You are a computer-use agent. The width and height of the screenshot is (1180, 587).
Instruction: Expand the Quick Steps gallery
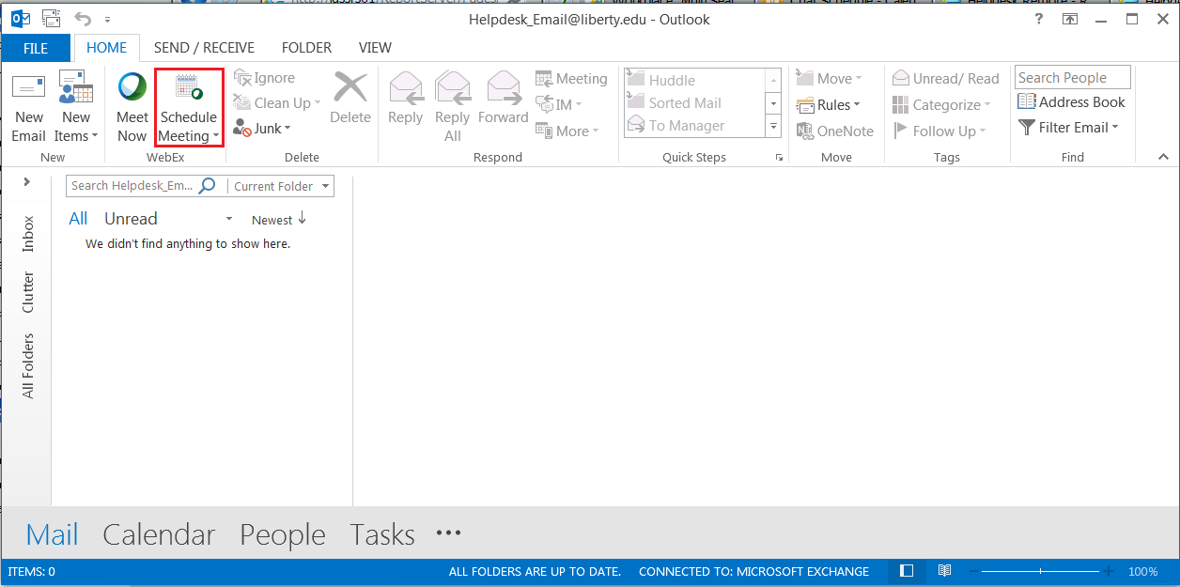(774, 126)
